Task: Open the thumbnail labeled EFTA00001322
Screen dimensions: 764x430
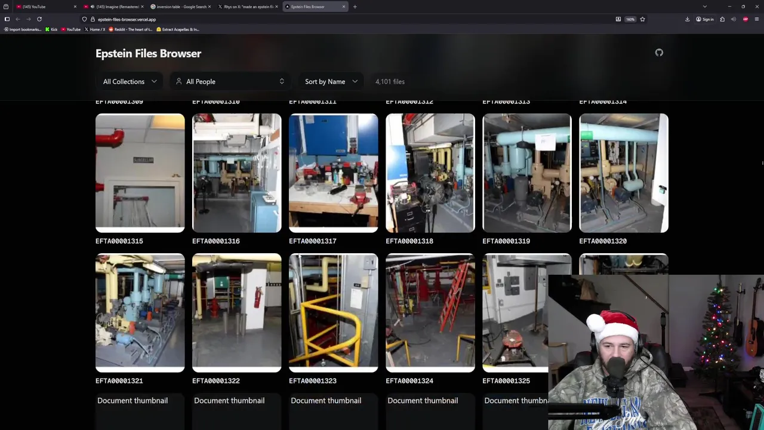Action: 237,313
